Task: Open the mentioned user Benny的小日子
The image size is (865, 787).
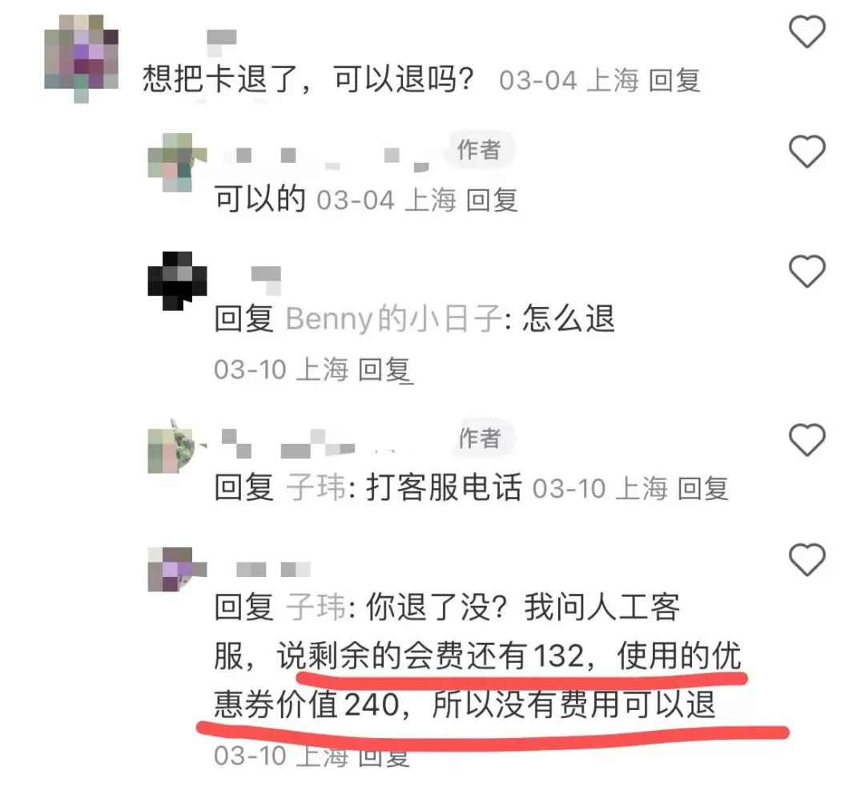Action: tap(394, 319)
